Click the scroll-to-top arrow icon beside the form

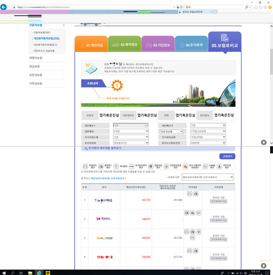264,142
